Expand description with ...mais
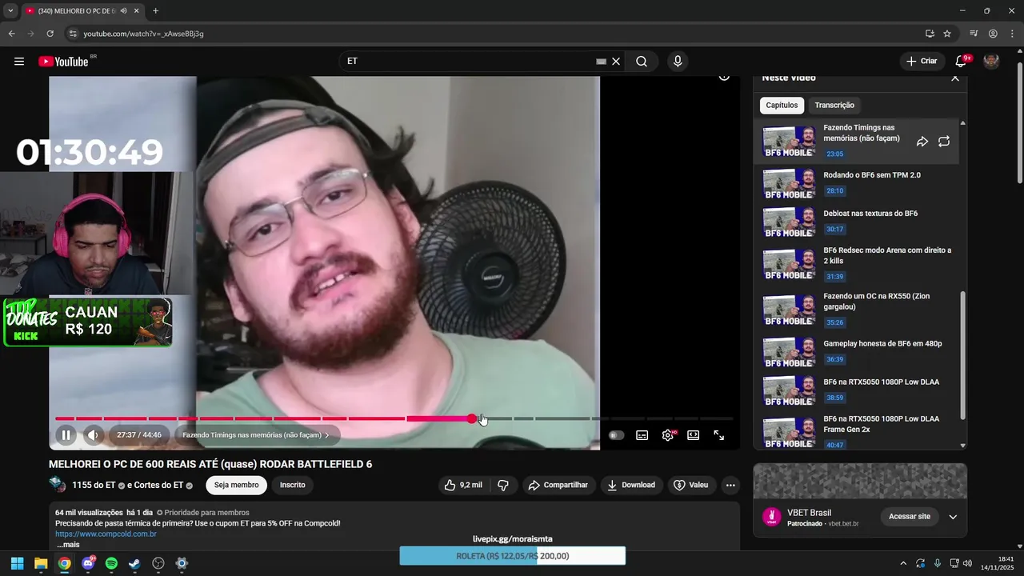Screen dimensions: 1024x576 [x=68, y=545]
